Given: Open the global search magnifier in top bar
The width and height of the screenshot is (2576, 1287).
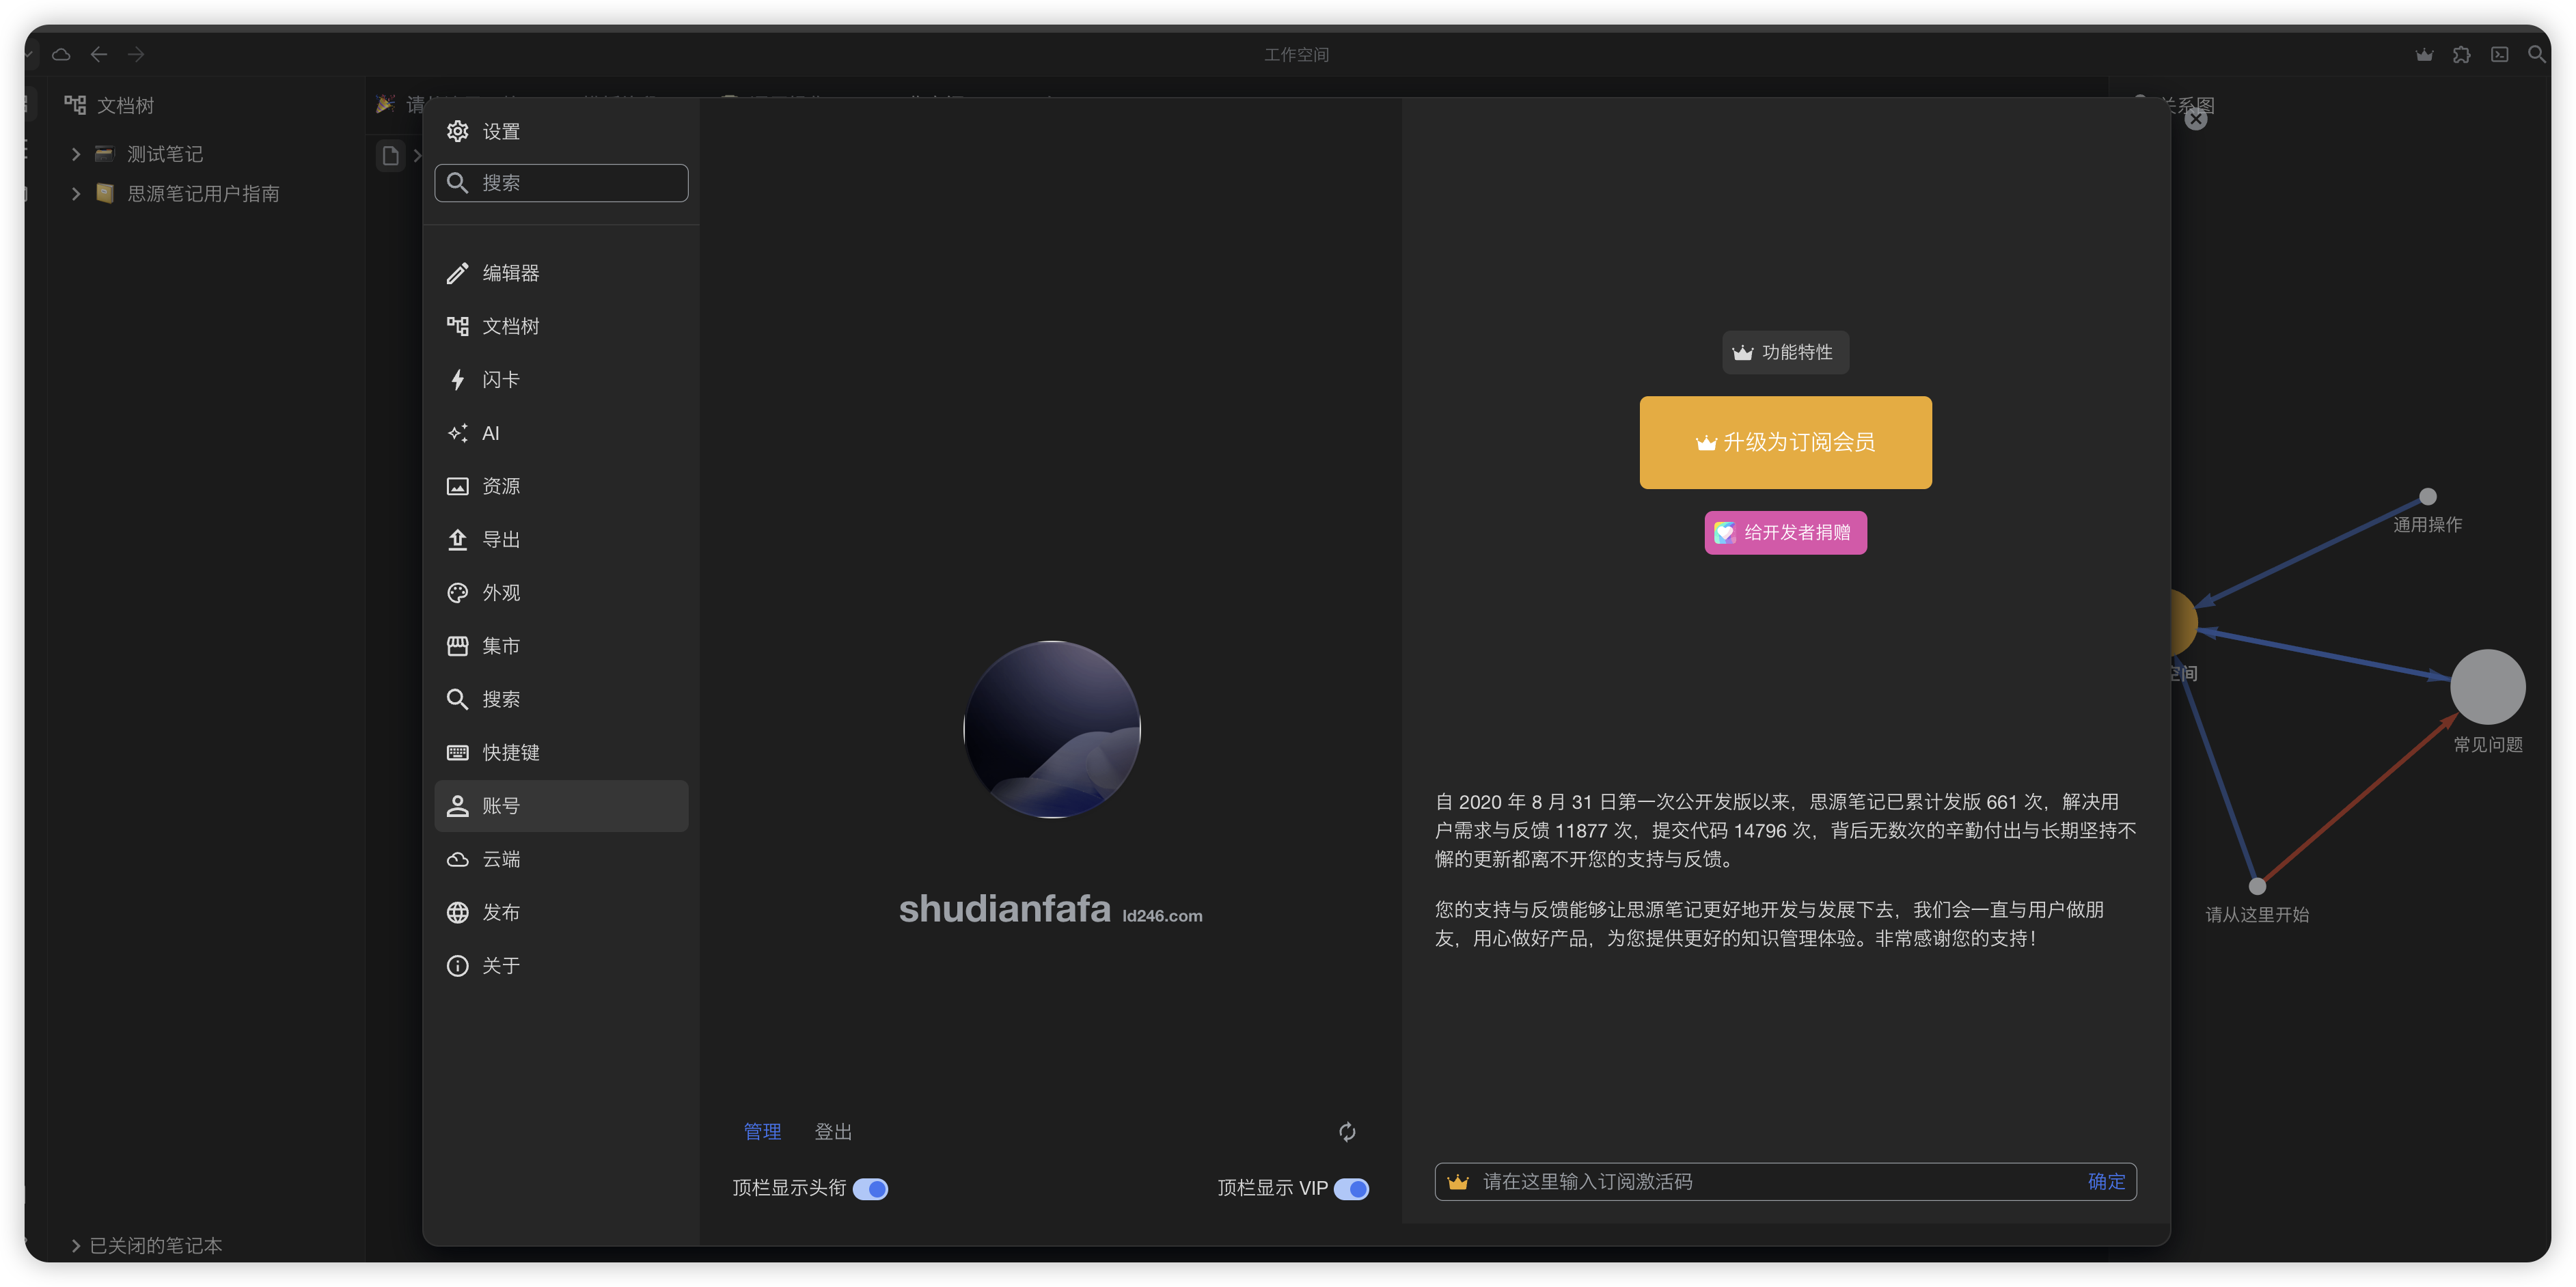Looking at the screenshot, I should (2536, 55).
